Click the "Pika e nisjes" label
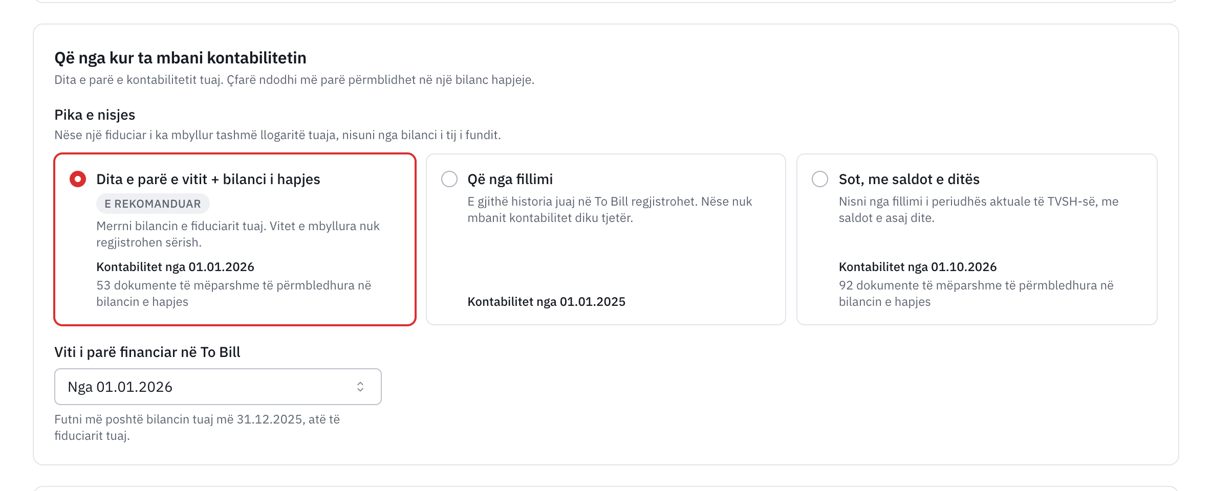 95,115
